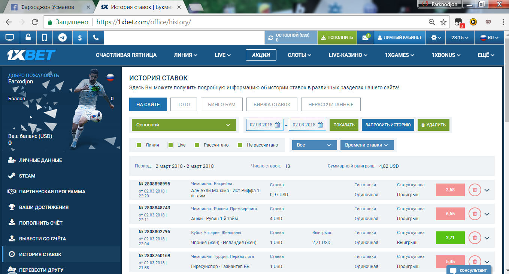Click the heart extension icon
The image size is (509, 274).
click(x=488, y=22)
